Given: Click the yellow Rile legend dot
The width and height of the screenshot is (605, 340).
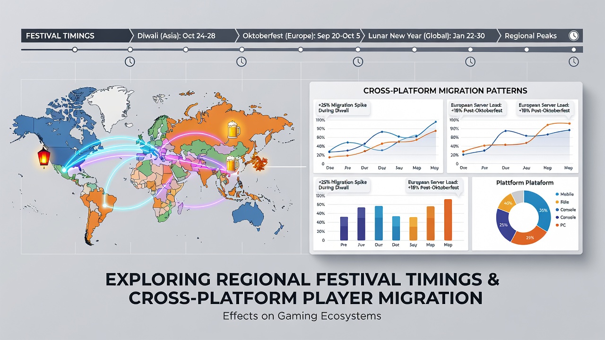Looking at the screenshot, I should click(x=558, y=202).
